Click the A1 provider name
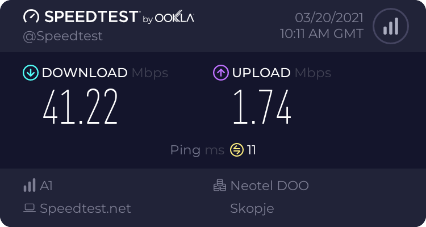 tap(47, 186)
